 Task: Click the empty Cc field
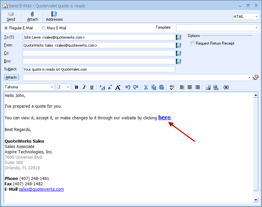pos(99,53)
